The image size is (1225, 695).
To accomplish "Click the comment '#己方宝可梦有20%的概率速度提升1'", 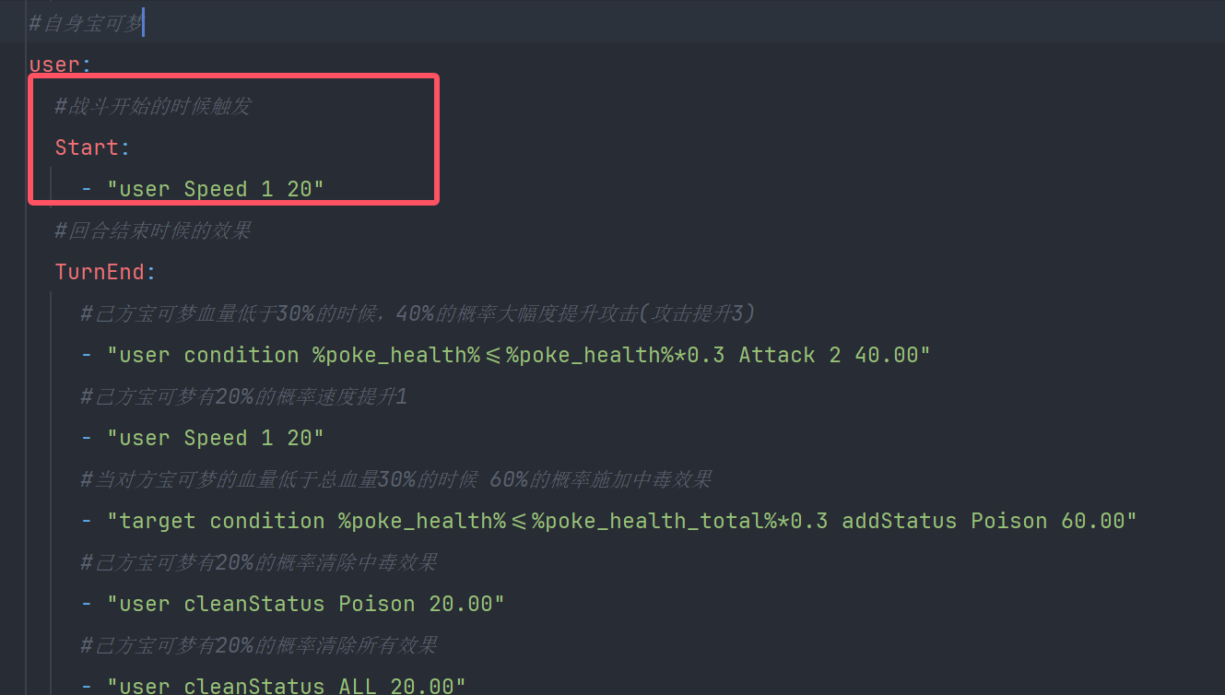I will tap(244, 396).
